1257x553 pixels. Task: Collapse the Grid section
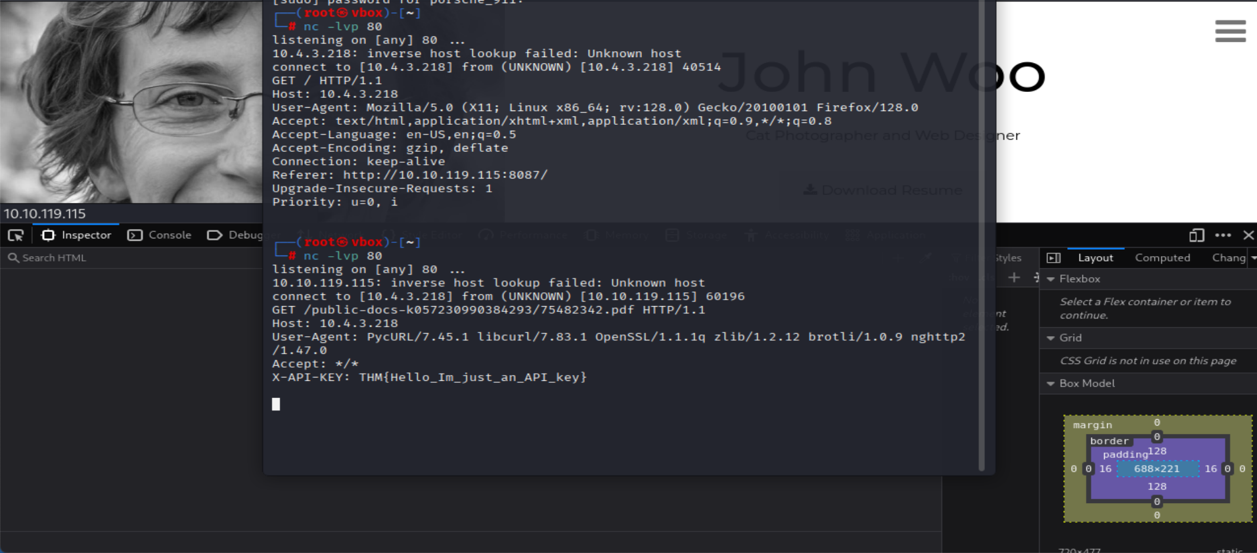click(x=1051, y=338)
